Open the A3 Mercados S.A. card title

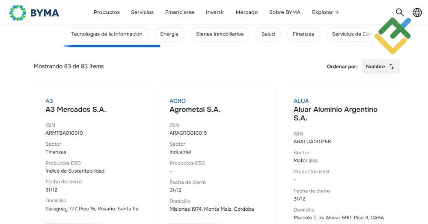tap(76, 109)
